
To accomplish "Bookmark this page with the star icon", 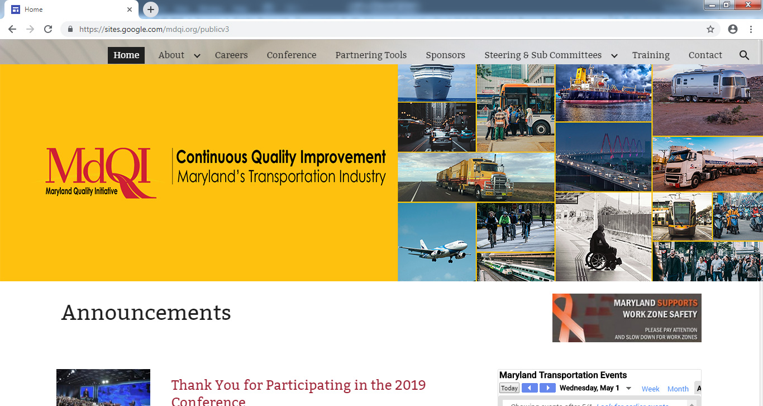I will [710, 29].
